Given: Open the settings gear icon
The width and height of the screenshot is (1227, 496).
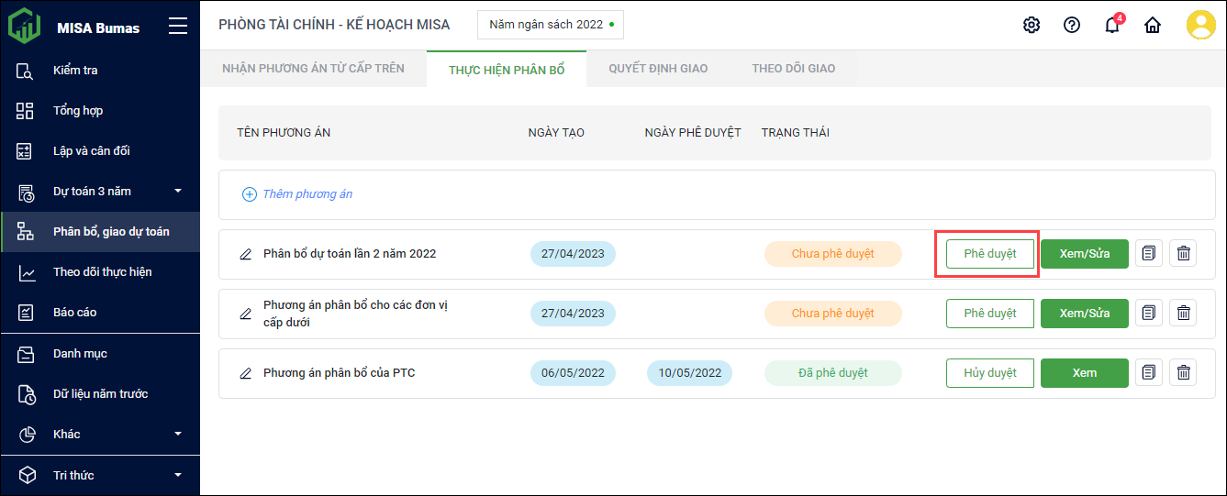Looking at the screenshot, I should pos(1032,25).
